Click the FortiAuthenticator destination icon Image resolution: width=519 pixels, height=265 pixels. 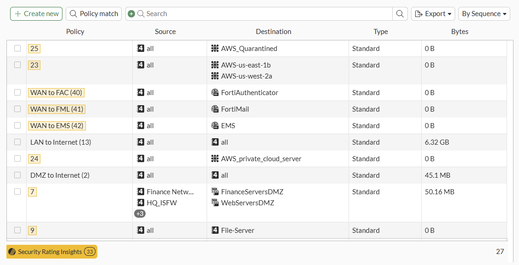click(x=215, y=93)
